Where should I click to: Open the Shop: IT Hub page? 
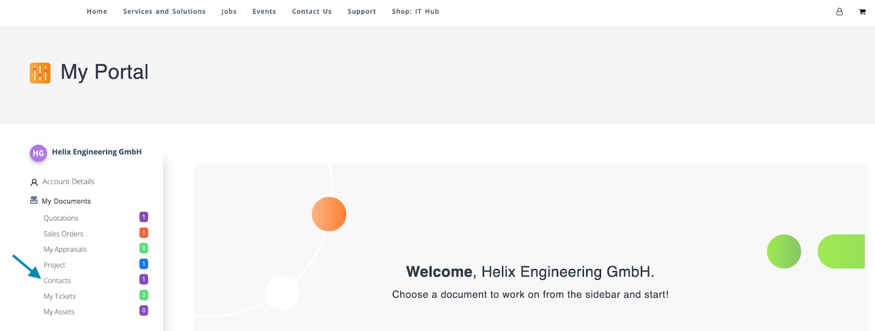[x=415, y=11]
